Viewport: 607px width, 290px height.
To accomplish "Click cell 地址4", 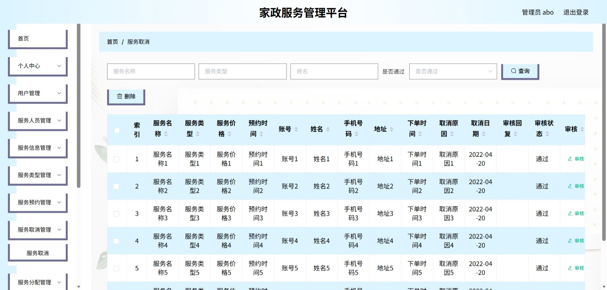I will pos(385,241).
